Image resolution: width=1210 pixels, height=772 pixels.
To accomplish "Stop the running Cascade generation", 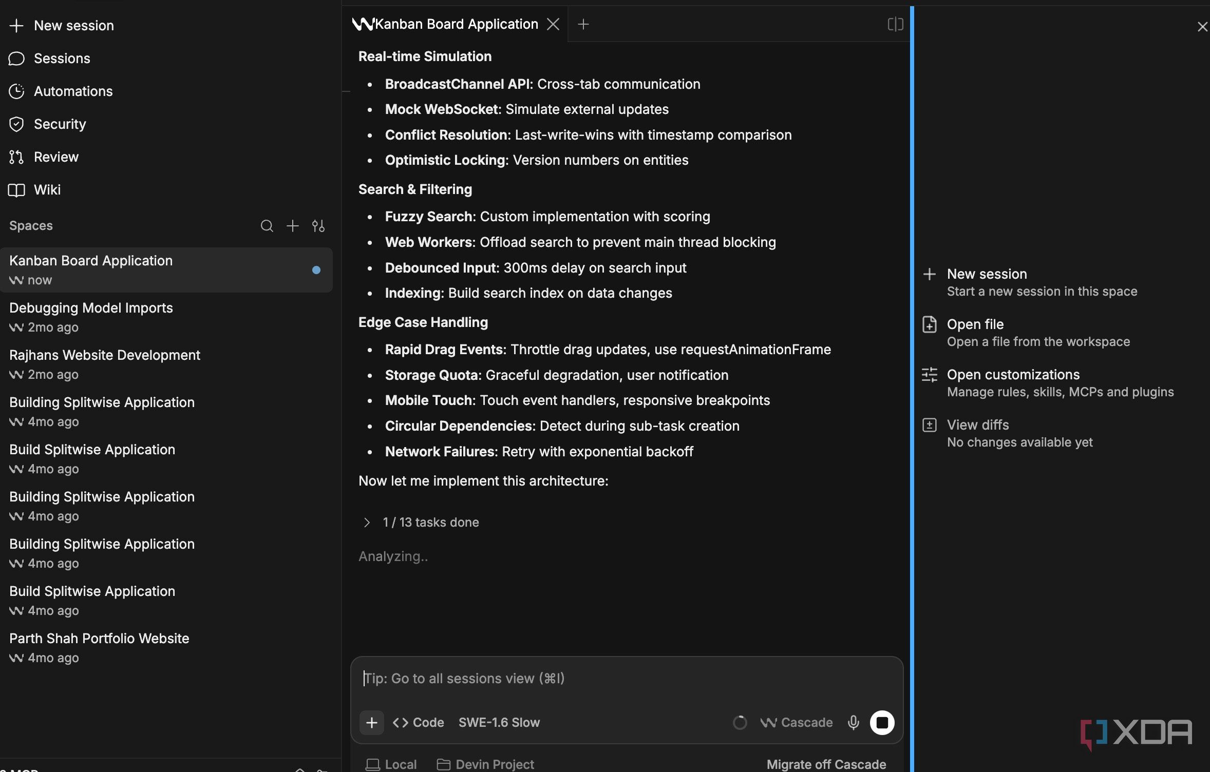I will pos(882,723).
